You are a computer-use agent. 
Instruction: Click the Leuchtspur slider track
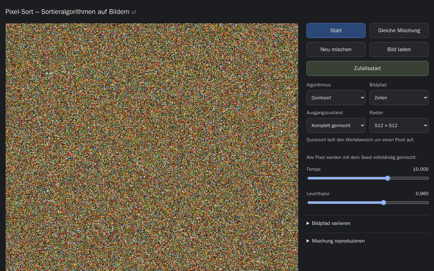[x=368, y=203]
